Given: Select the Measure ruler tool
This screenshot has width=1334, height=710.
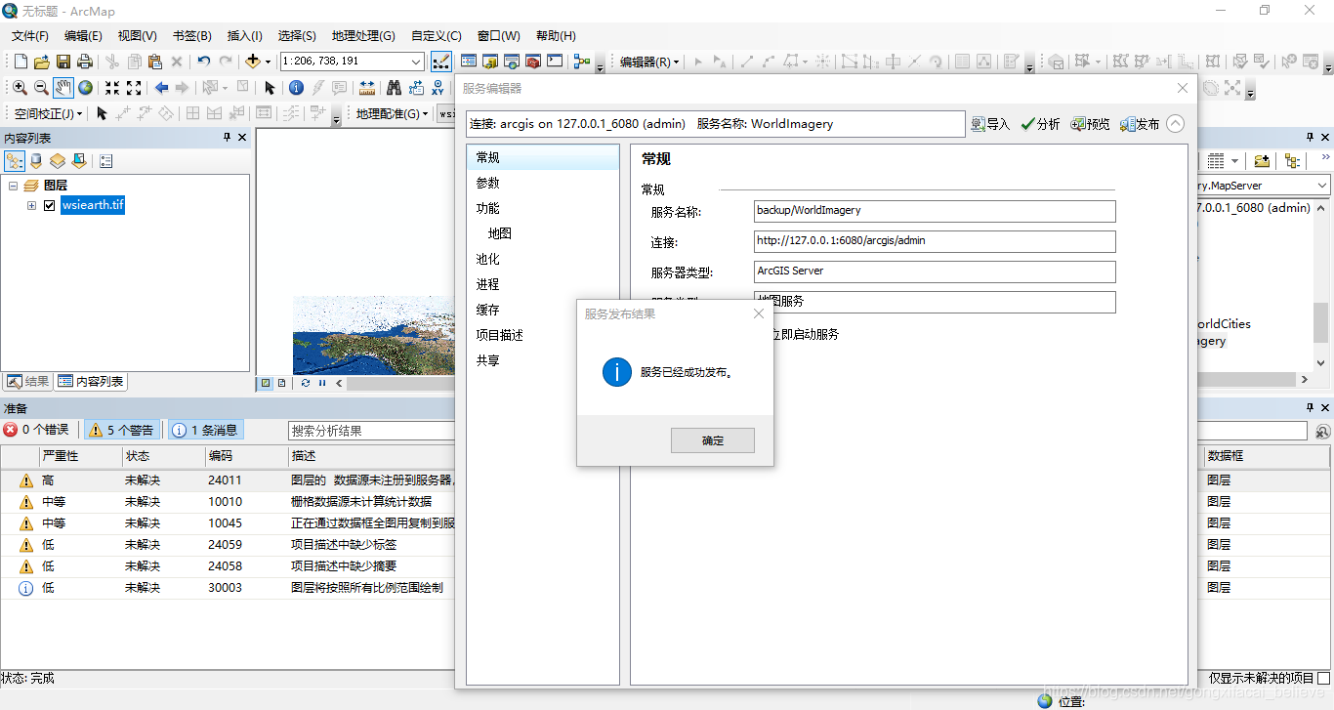Looking at the screenshot, I should coord(367,88).
